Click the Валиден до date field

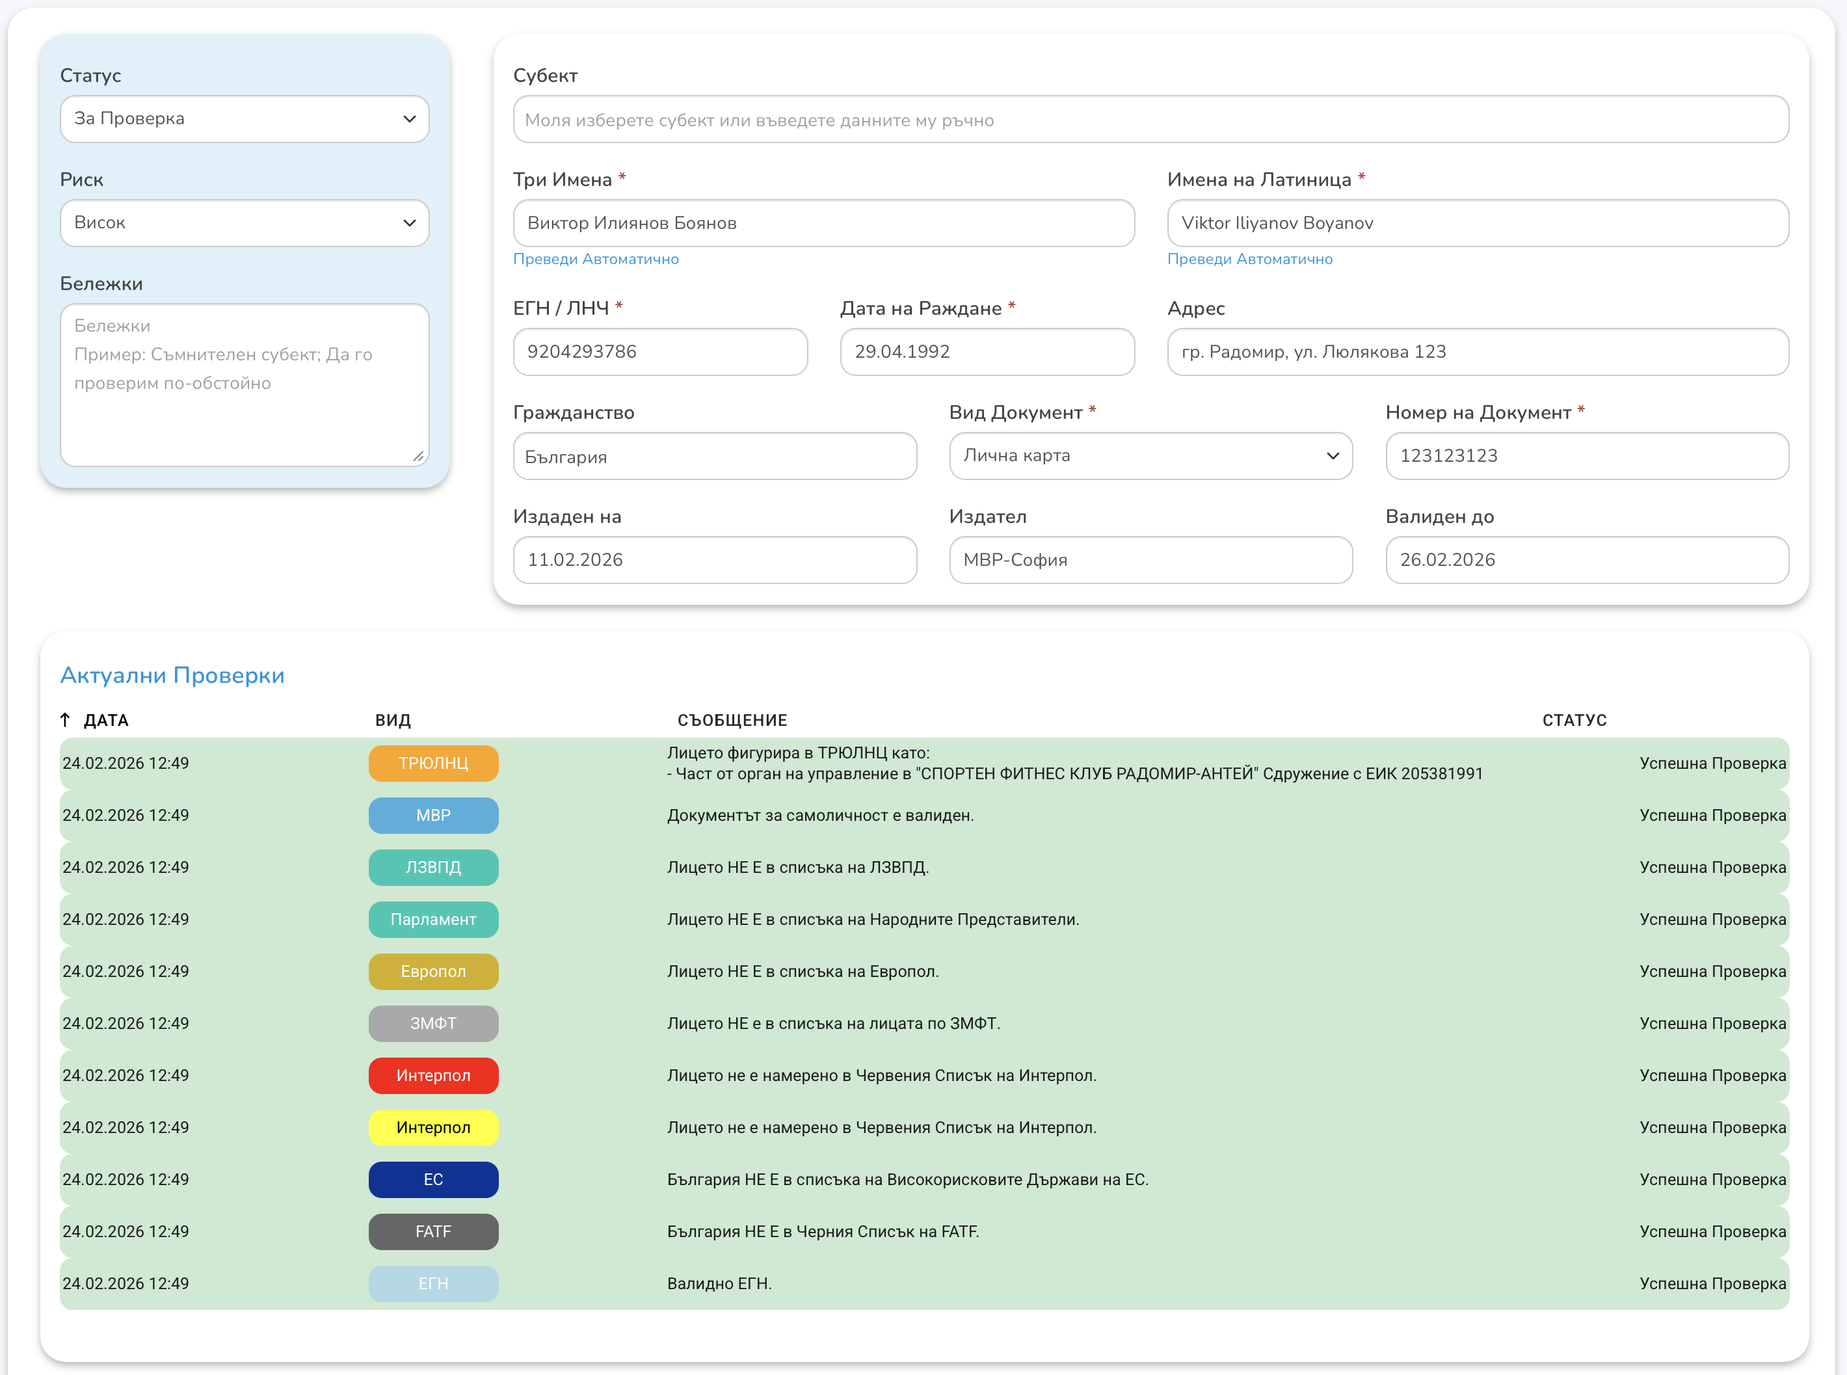point(1587,560)
